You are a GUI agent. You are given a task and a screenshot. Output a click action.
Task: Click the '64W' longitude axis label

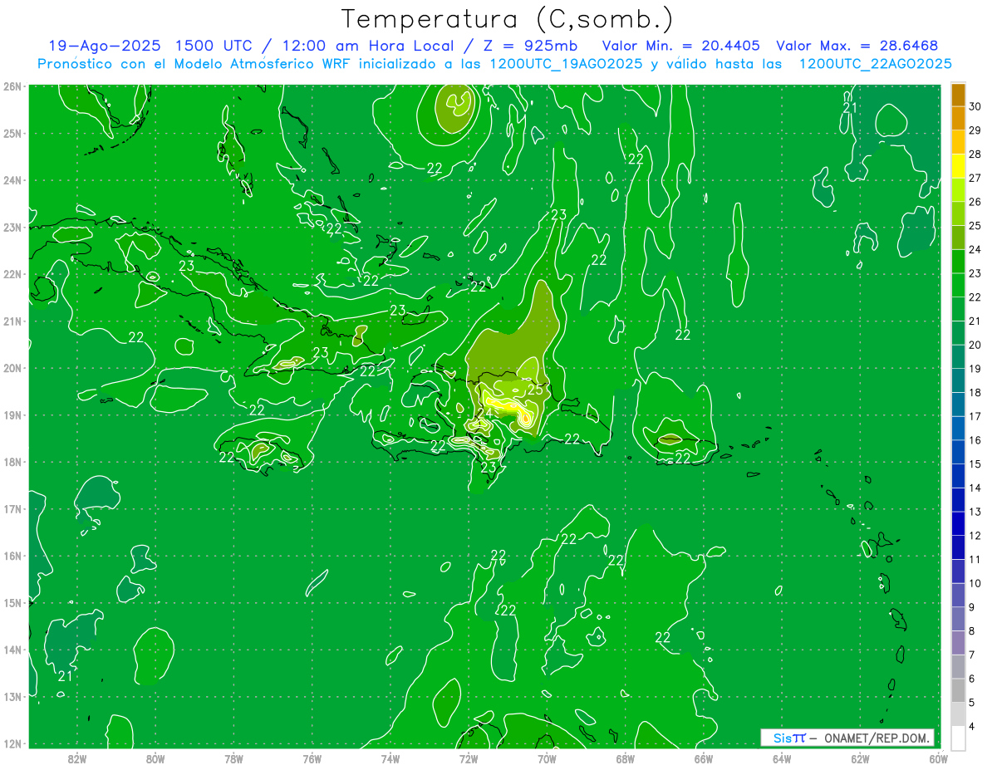[782, 758]
